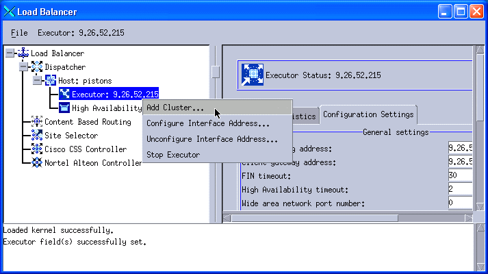This screenshot has height=274, width=488.
Task: Select Unconfigure Interface Address... option
Action: (211, 139)
